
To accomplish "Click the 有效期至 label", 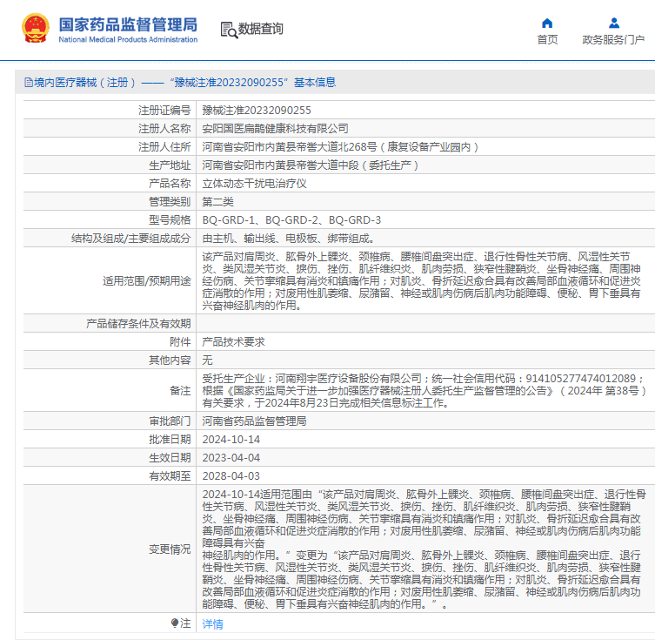I will click(x=170, y=476).
